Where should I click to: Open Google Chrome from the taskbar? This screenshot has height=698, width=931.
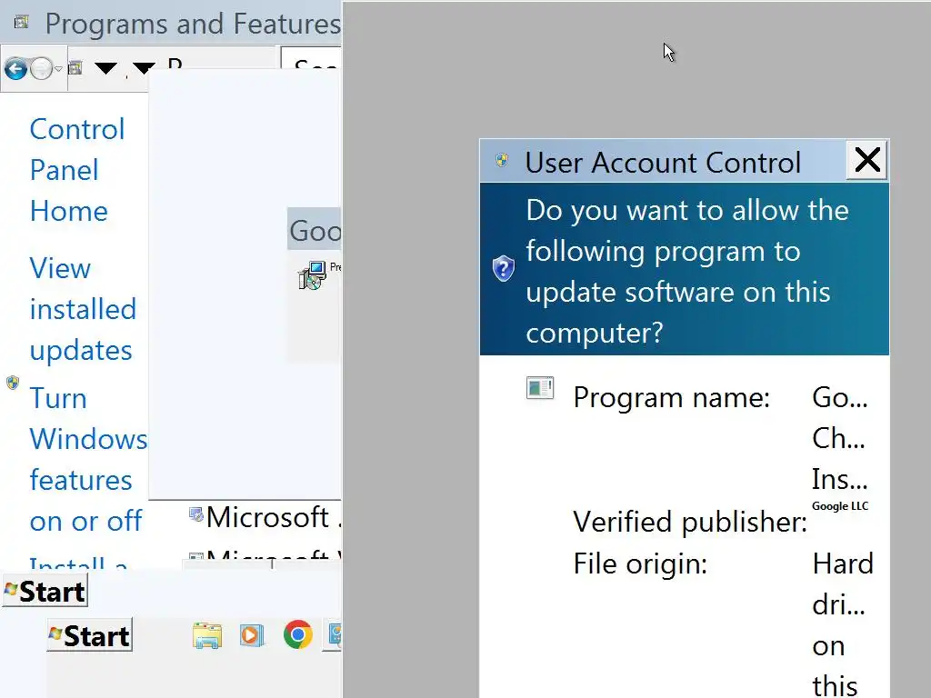298,635
